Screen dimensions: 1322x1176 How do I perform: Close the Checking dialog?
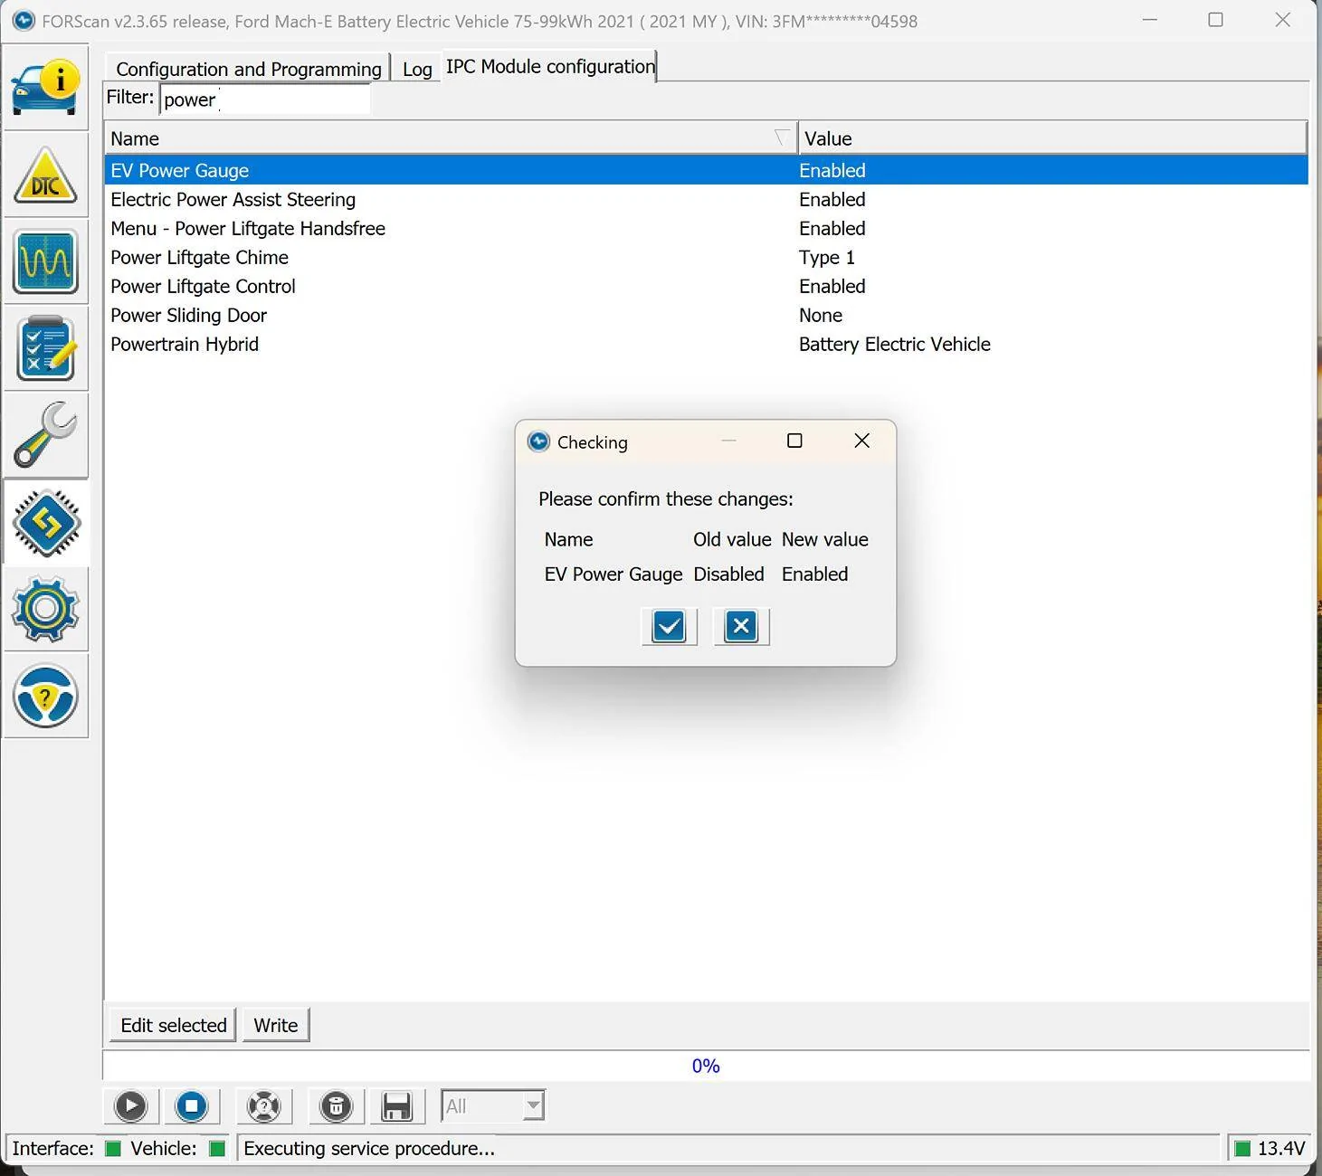pos(861,441)
